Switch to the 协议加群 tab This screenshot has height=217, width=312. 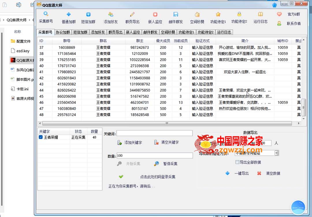coord(63,32)
